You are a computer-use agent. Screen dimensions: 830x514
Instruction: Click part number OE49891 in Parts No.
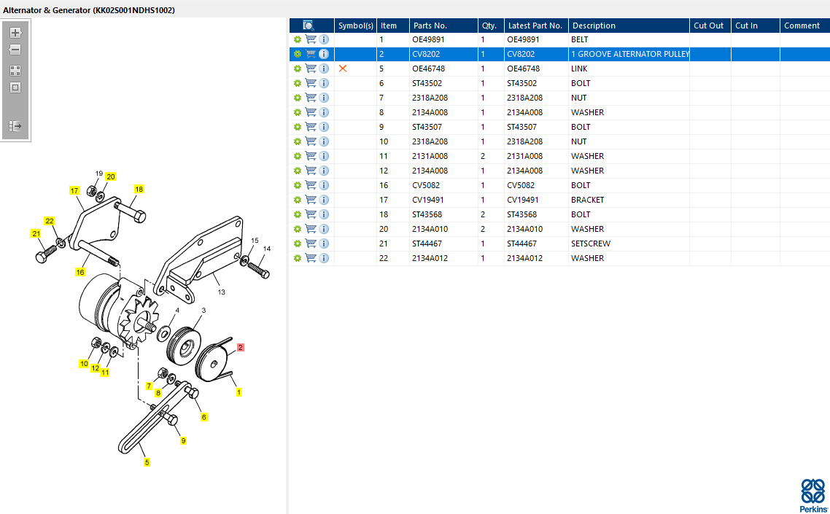pos(428,39)
